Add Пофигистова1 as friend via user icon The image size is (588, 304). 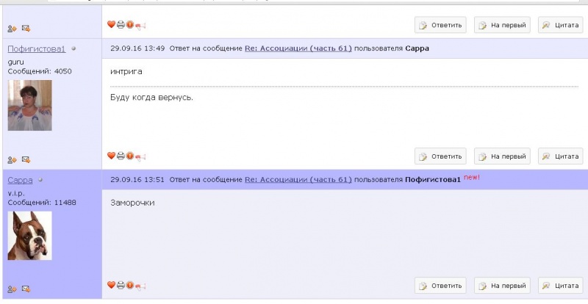(x=12, y=159)
